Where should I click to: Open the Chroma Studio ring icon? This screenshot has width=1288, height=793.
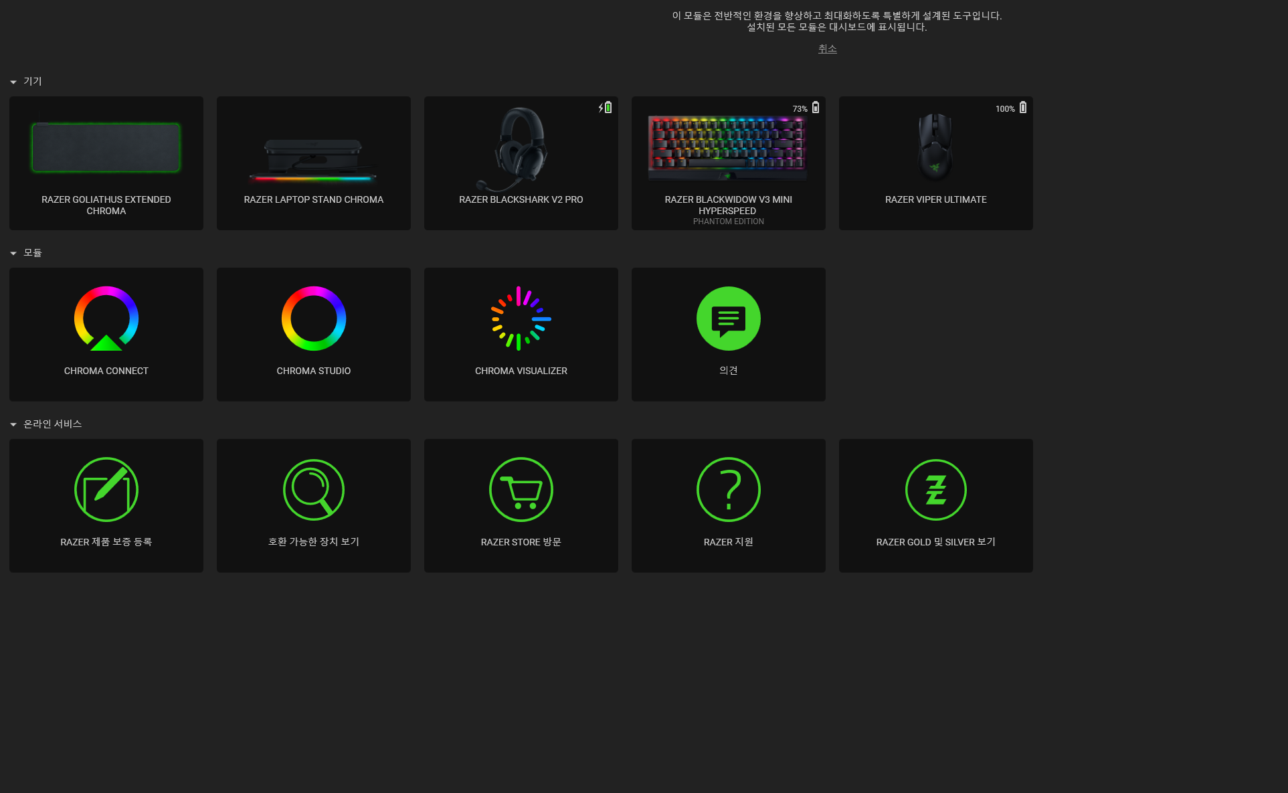pyautogui.click(x=314, y=319)
